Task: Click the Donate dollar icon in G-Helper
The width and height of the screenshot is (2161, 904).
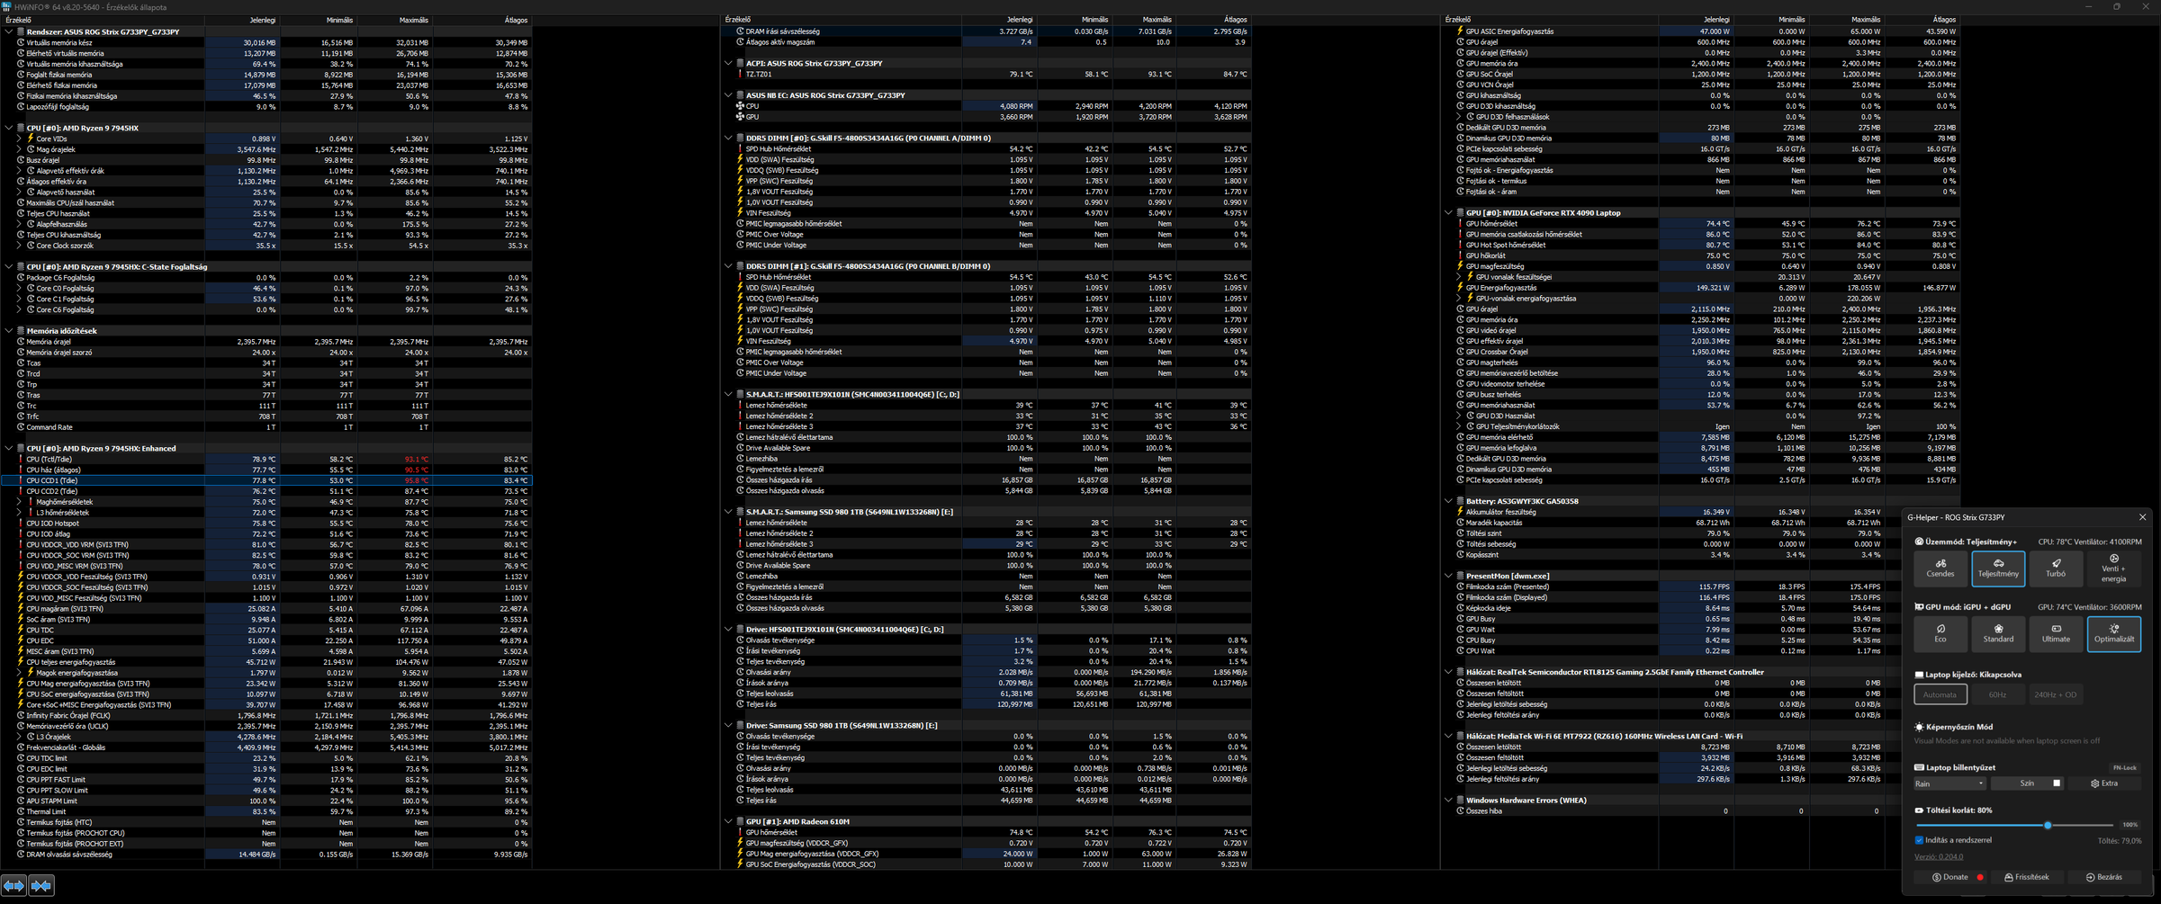Action: click(1937, 877)
